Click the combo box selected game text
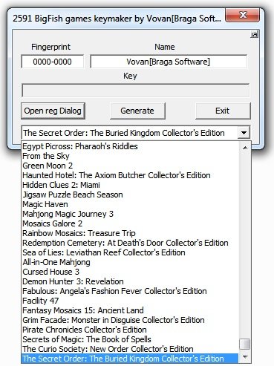This screenshot has height=366, width=274. coord(124,133)
